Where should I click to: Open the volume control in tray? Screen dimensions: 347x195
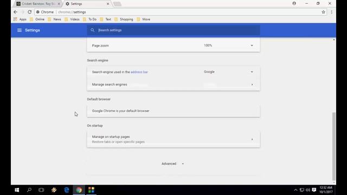click(x=308, y=190)
